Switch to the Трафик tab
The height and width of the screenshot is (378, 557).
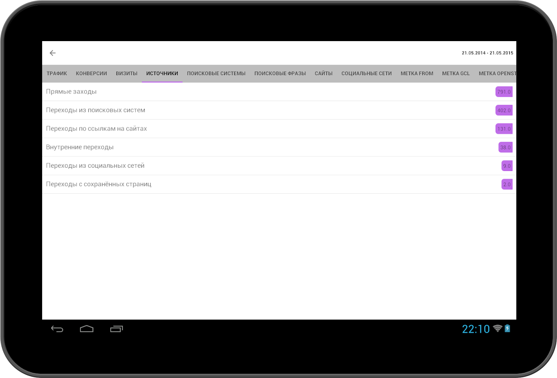57,73
